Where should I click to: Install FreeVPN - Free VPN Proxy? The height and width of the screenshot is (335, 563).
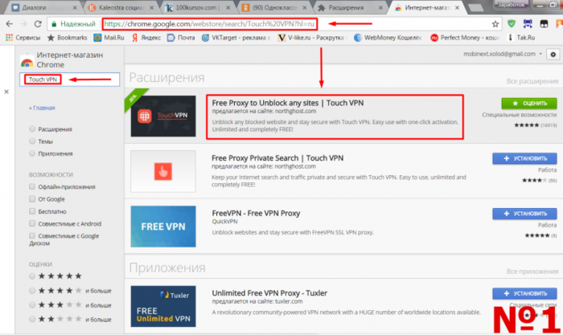pos(524,214)
